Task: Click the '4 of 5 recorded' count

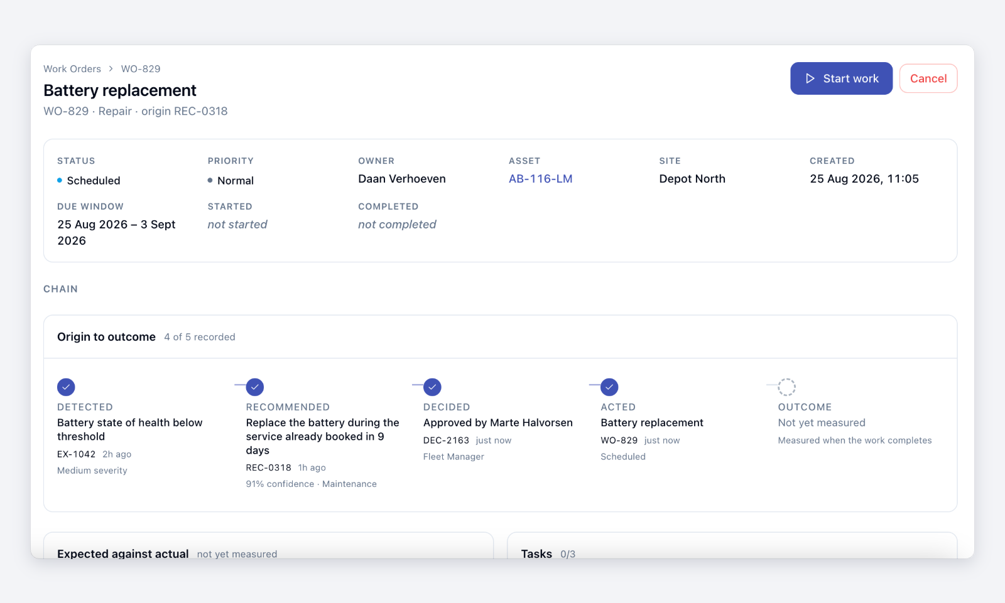Action: (x=200, y=337)
